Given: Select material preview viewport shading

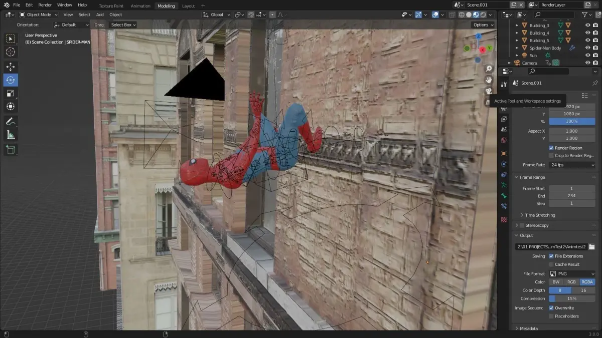Looking at the screenshot, I should point(476,15).
